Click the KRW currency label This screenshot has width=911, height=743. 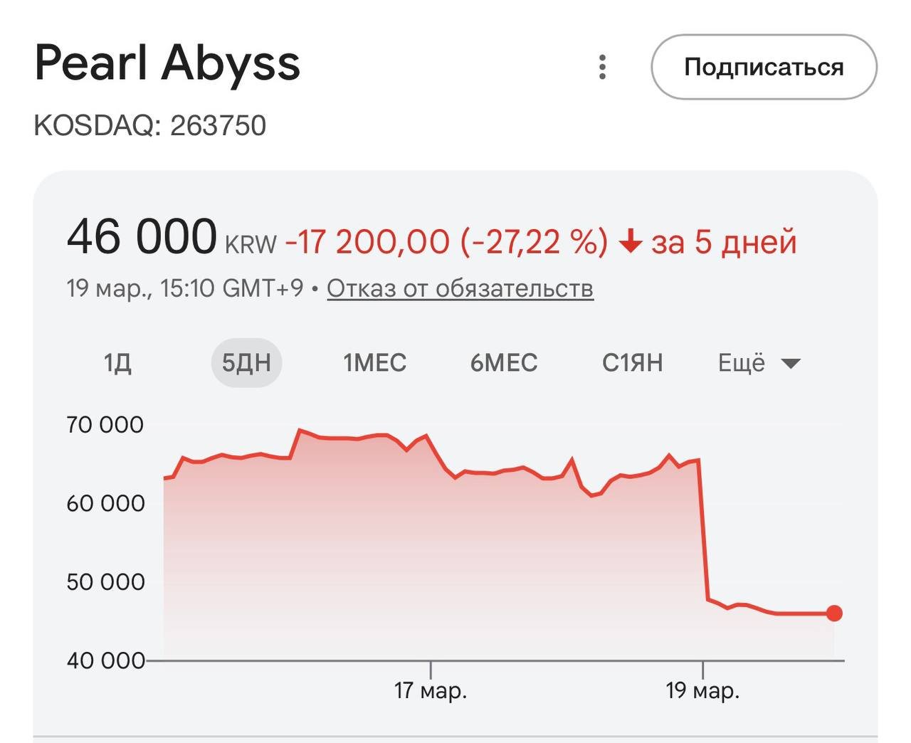[251, 244]
